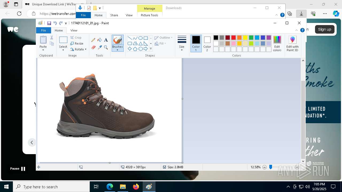This screenshot has width=342, height=192.
Task: Pick the Right arrow shape
Action: pyautogui.click(x=146, y=49)
